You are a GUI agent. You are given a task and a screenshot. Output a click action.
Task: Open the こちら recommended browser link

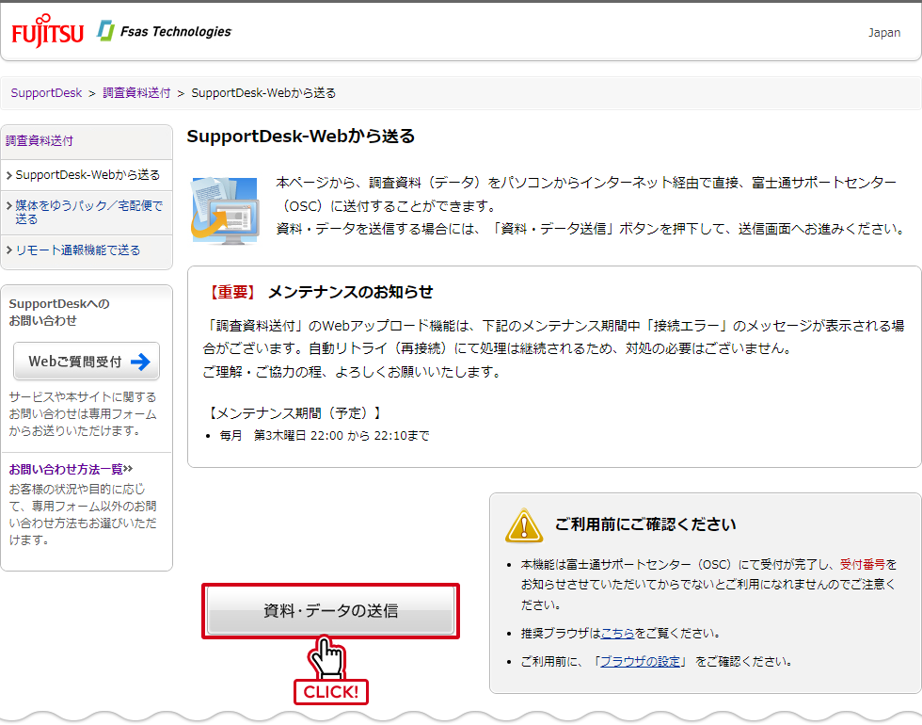pos(617,633)
